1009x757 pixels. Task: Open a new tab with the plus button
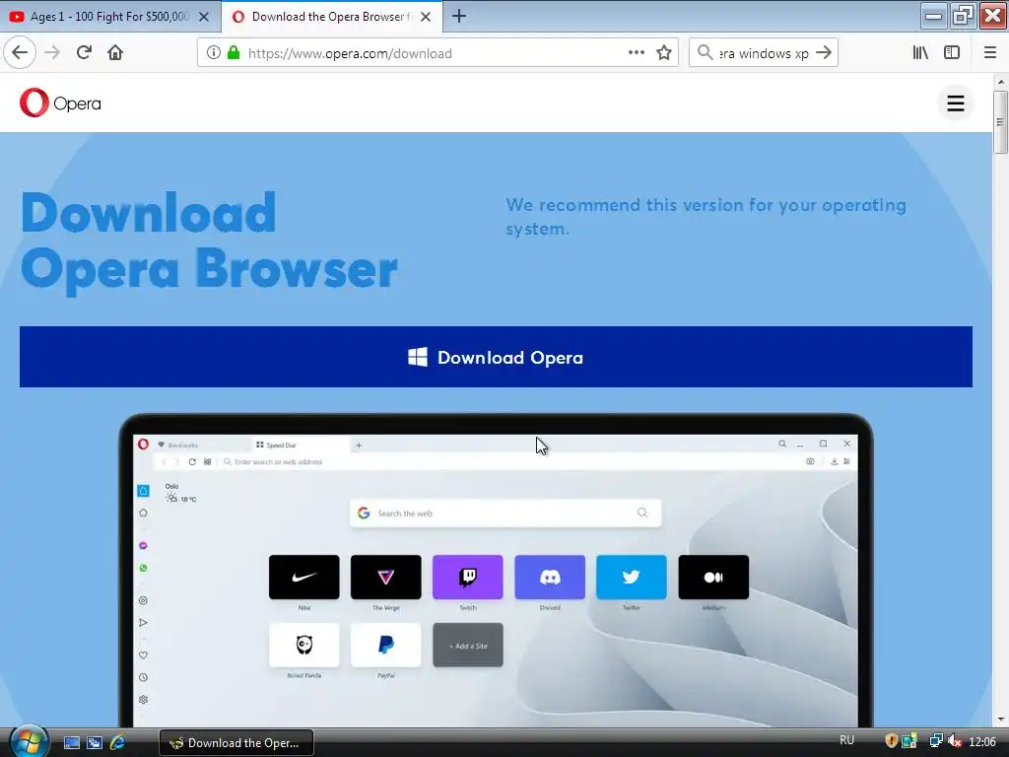click(x=459, y=16)
